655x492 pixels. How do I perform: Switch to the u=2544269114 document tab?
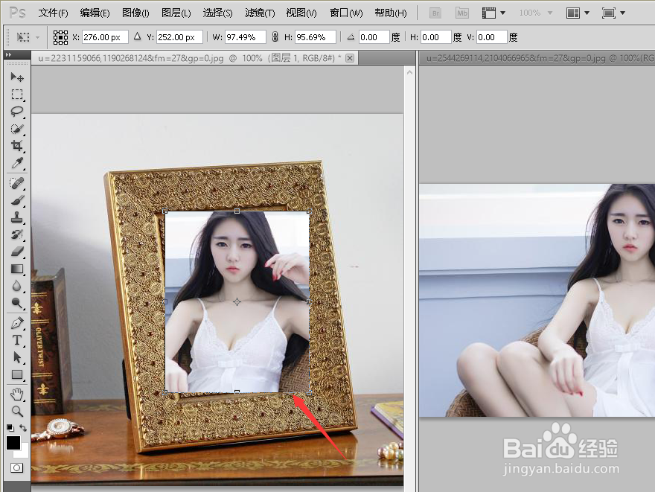(537, 58)
